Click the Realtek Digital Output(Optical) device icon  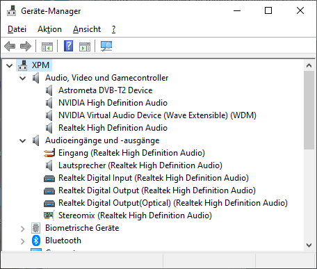click(x=49, y=204)
